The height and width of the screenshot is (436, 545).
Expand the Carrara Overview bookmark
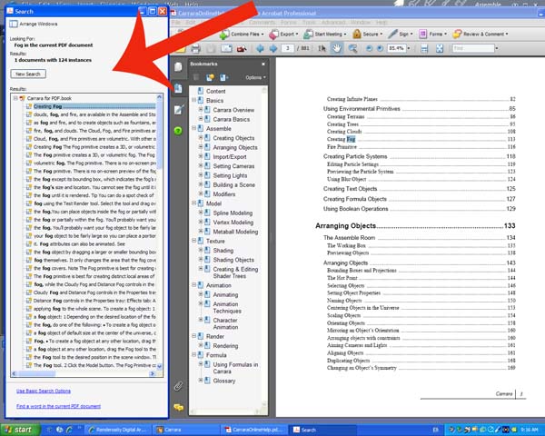201,109
